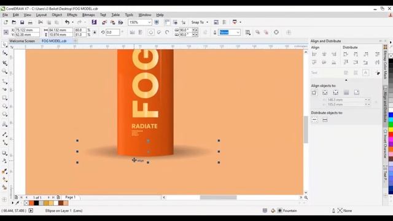Select the Interactive Fill tool
Screen dimensions: 393x221
(4, 180)
